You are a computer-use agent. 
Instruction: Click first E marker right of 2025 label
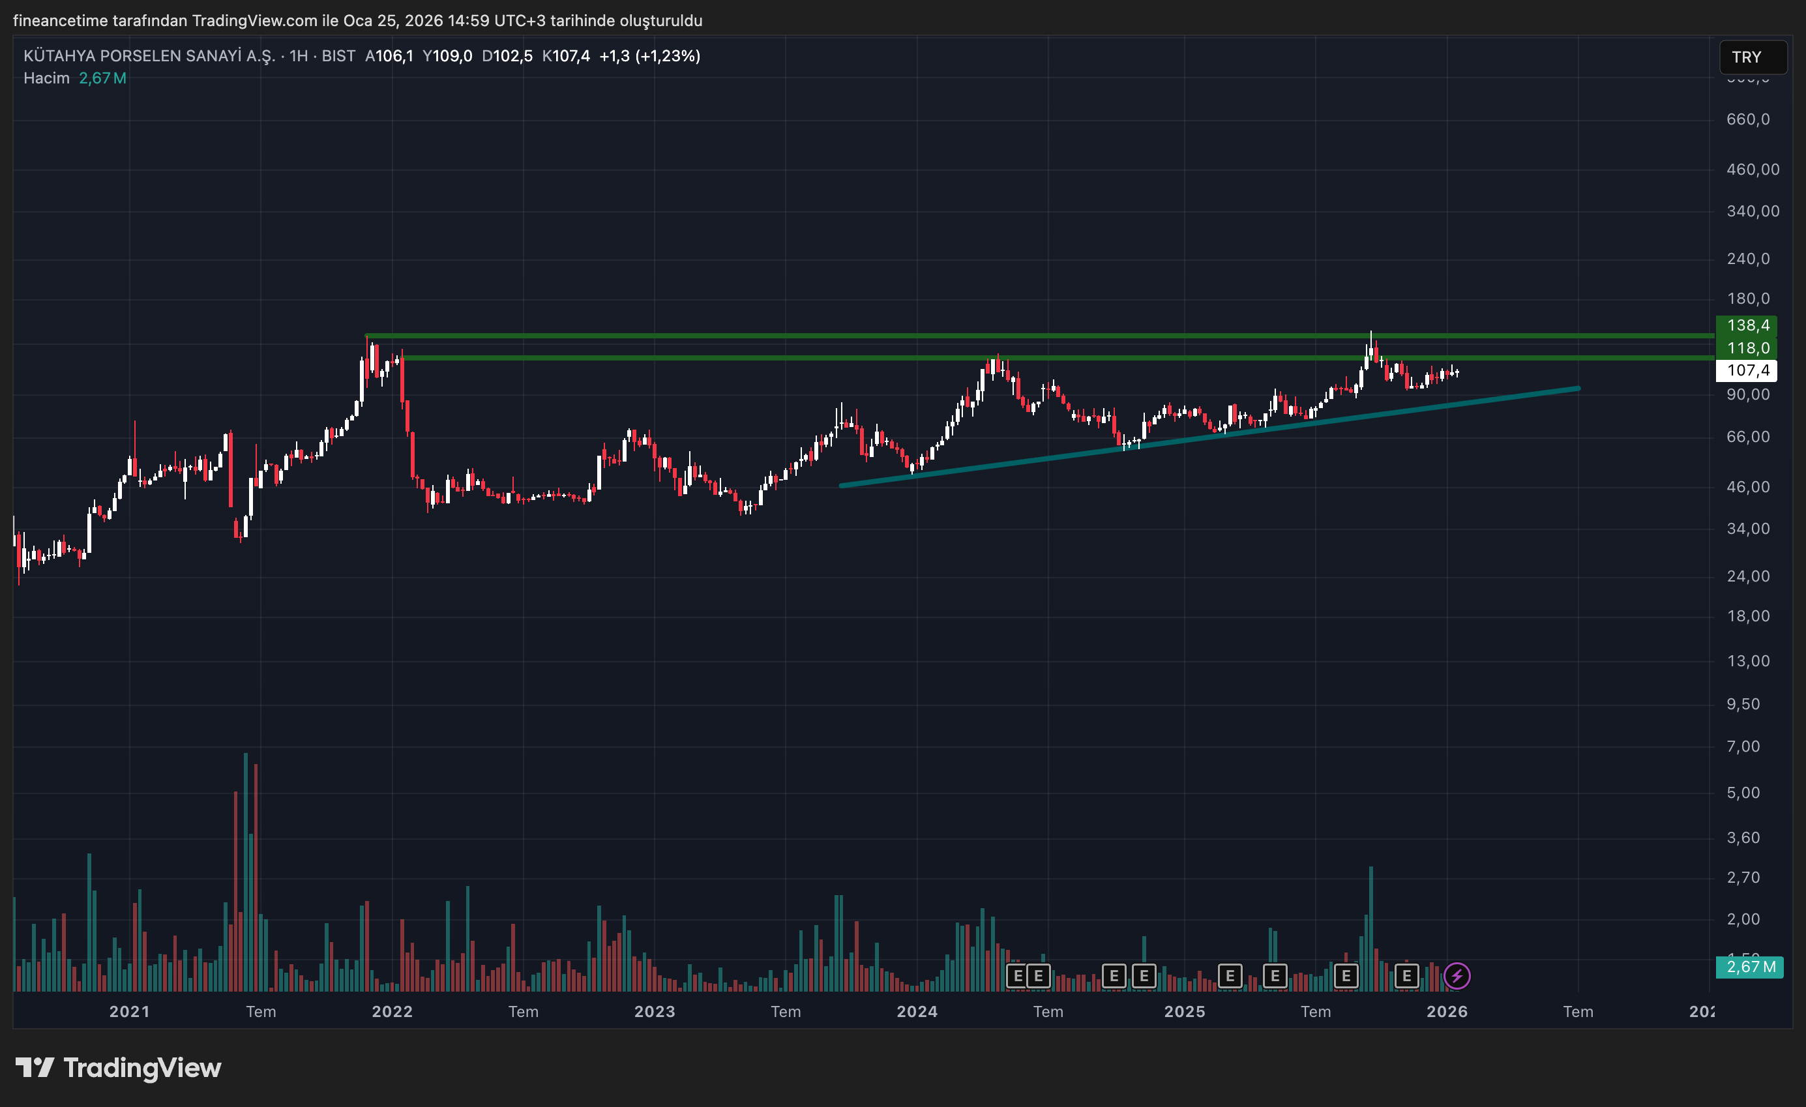tap(1230, 976)
